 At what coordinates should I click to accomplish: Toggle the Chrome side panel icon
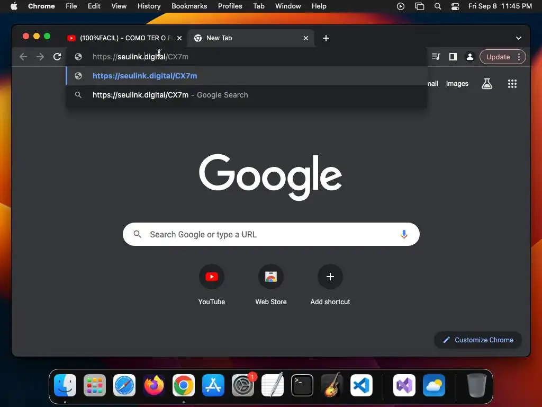[x=453, y=57]
